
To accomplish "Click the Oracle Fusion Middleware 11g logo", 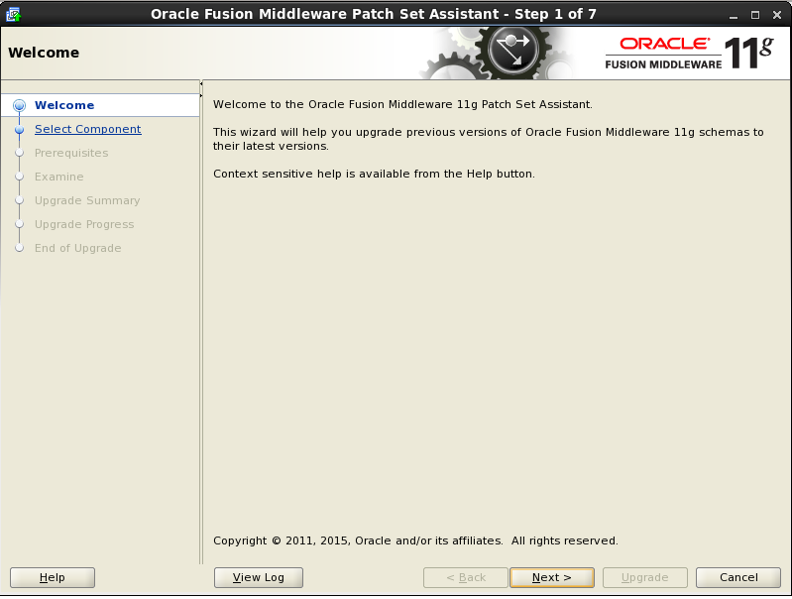I will click(x=690, y=53).
